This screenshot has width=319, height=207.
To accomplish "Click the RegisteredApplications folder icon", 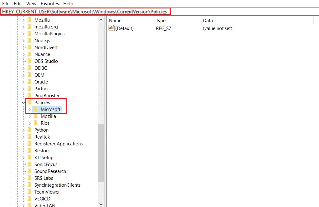I will (x=30, y=144).
